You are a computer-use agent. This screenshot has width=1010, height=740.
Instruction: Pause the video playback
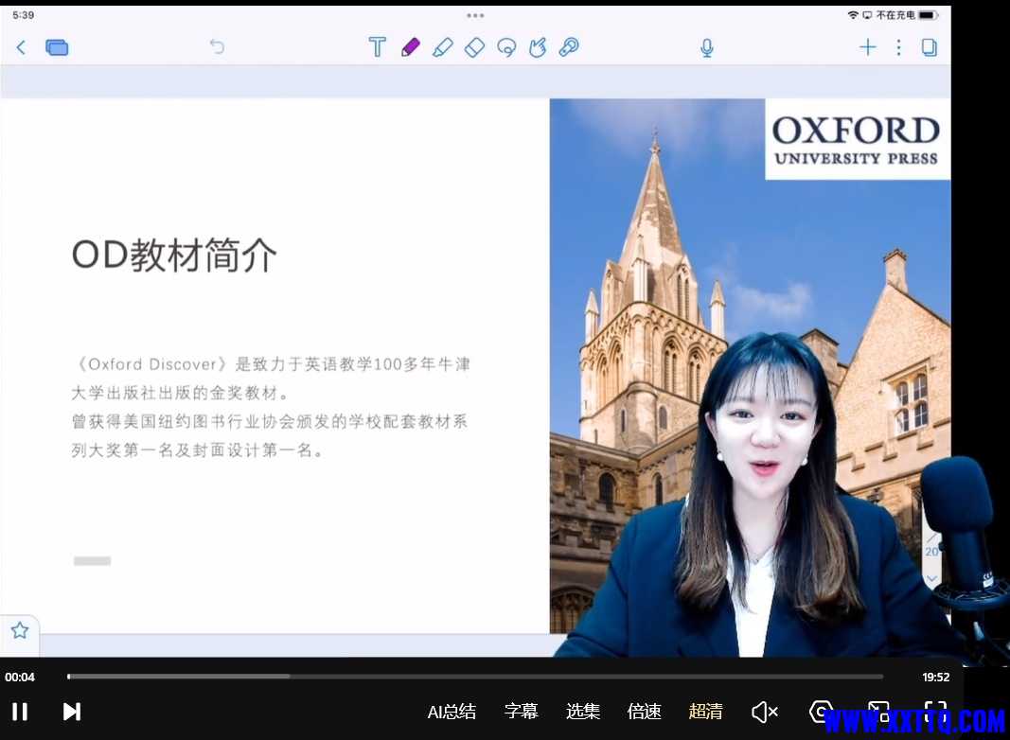[20, 712]
